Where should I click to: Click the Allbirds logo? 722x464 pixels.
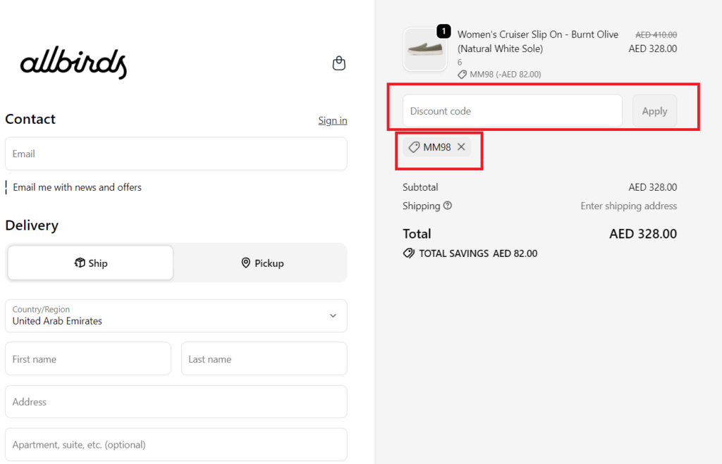[73, 63]
